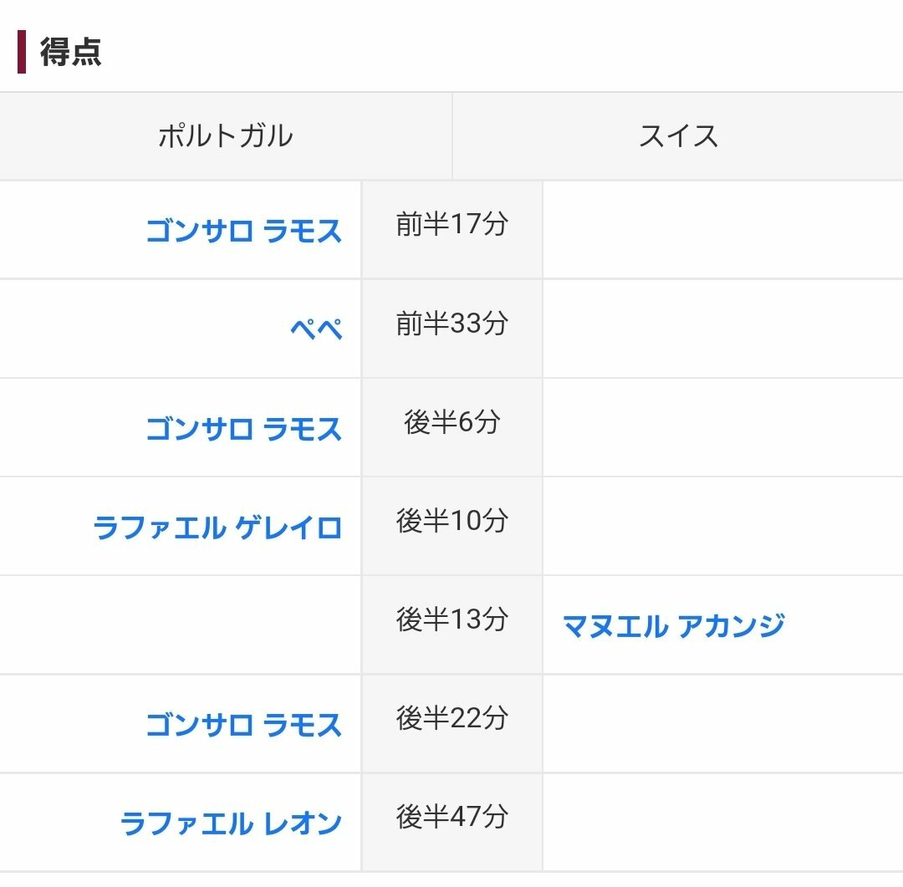
Task: Click the empty スイス cell beside 前半17分
Action: (x=722, y=230)
